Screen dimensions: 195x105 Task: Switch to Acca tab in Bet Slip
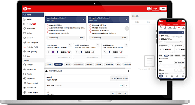tap(148, 22)
